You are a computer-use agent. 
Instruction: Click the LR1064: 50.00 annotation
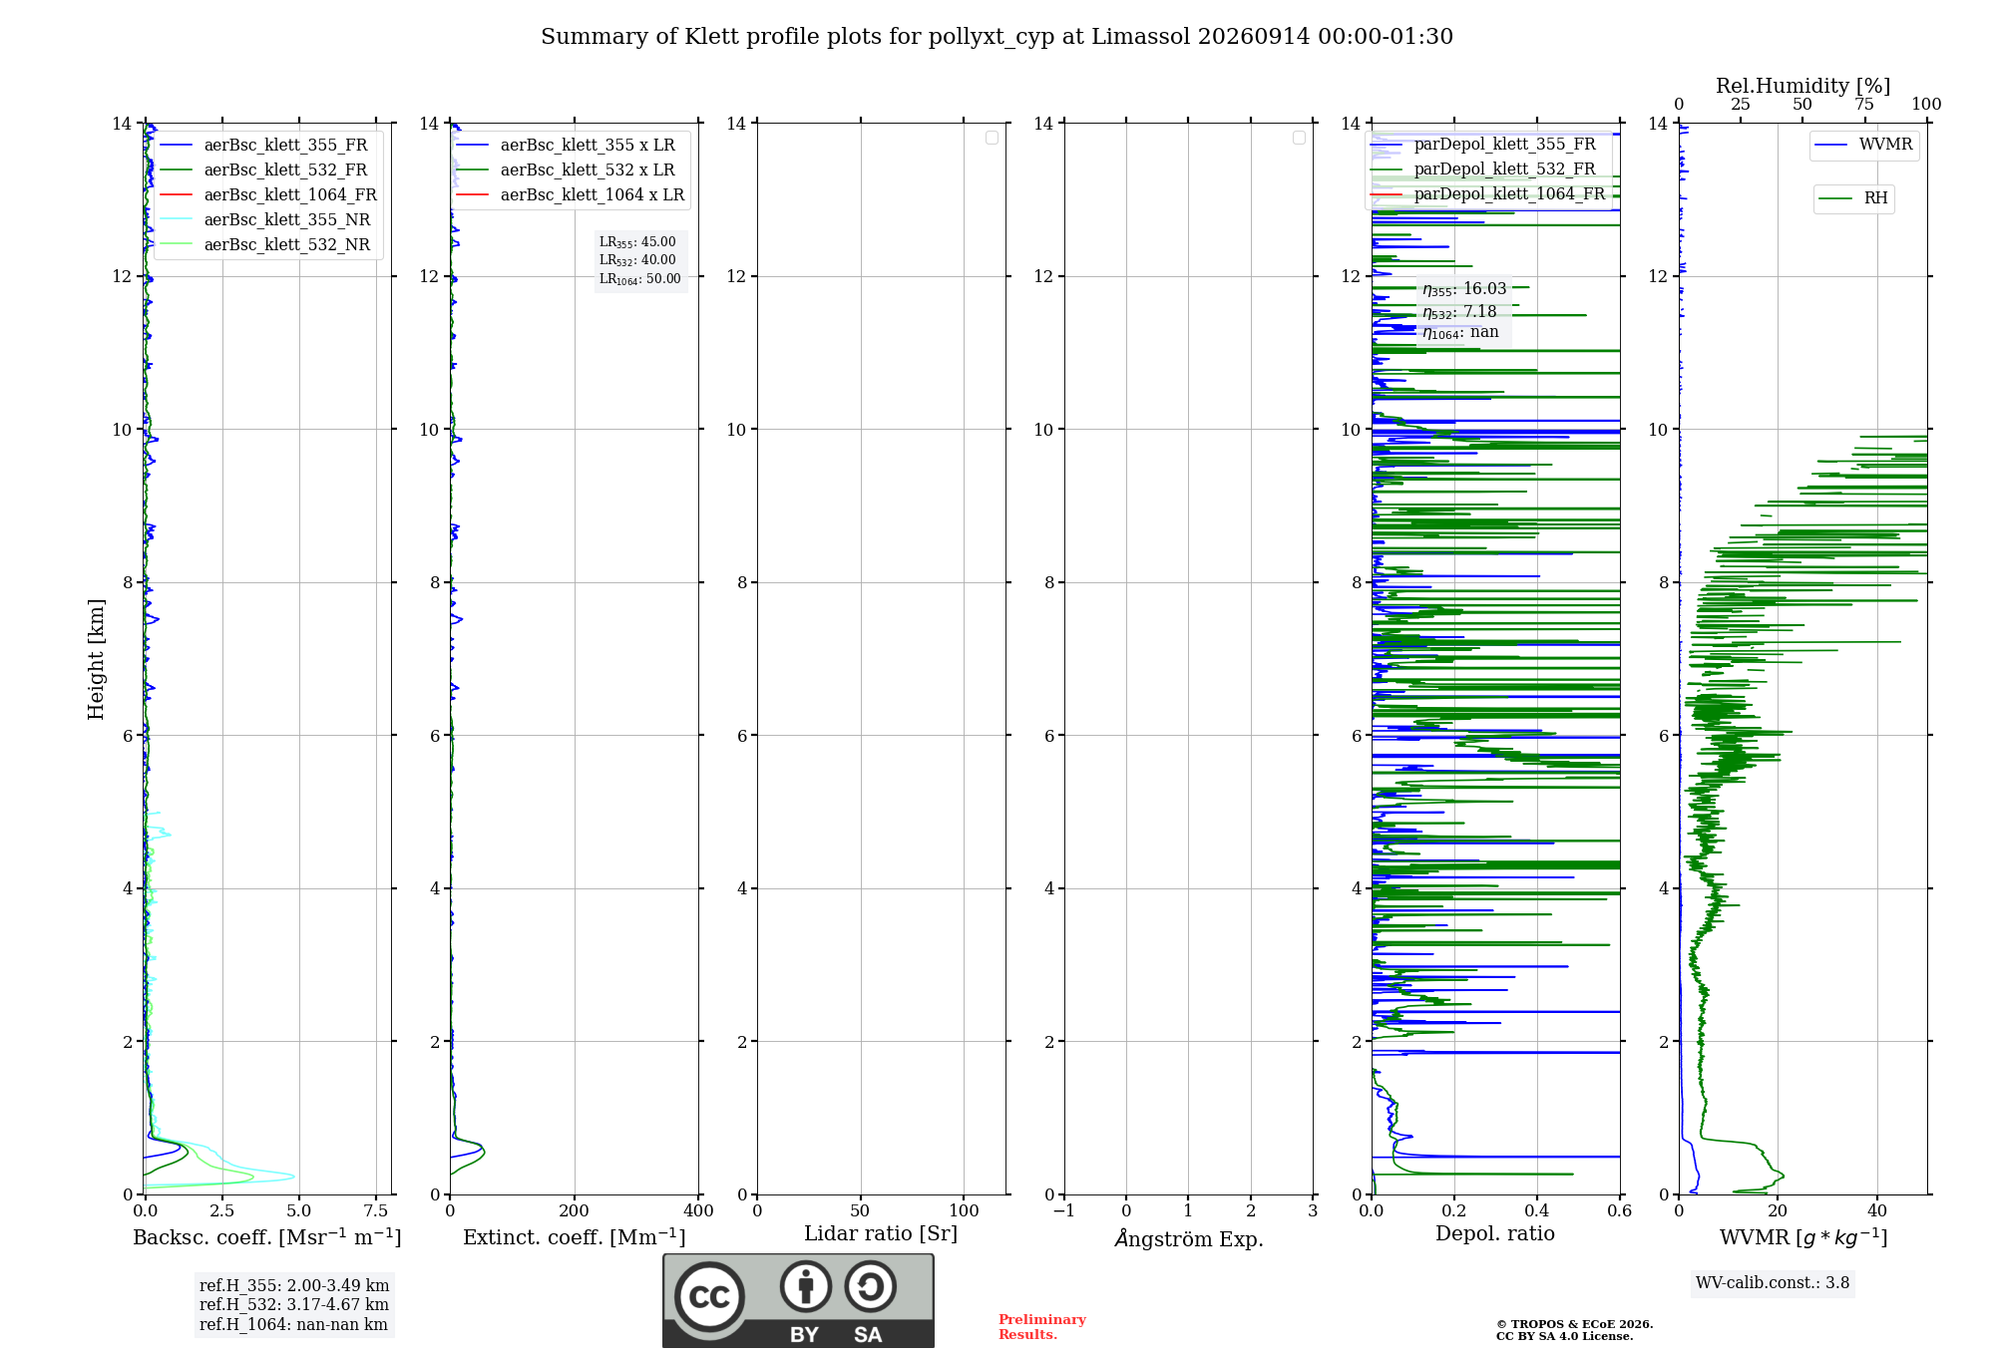pos(640,279)
